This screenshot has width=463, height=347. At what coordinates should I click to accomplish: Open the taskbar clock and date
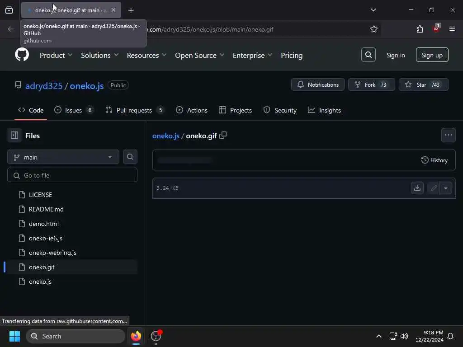(x=430, y=336)
